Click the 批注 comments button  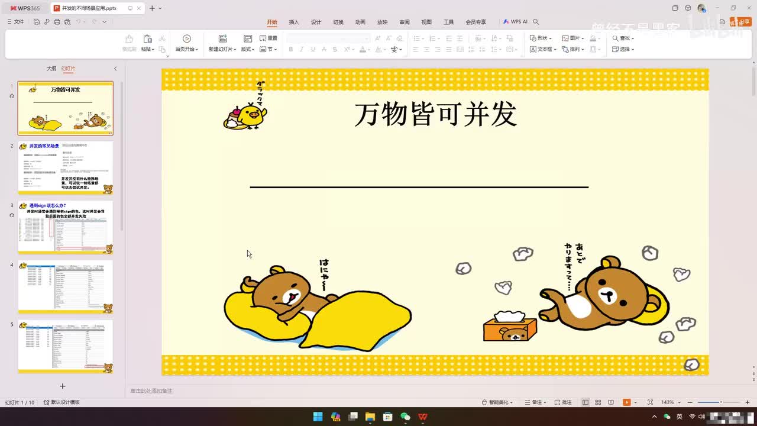click(x=563, y=402)
